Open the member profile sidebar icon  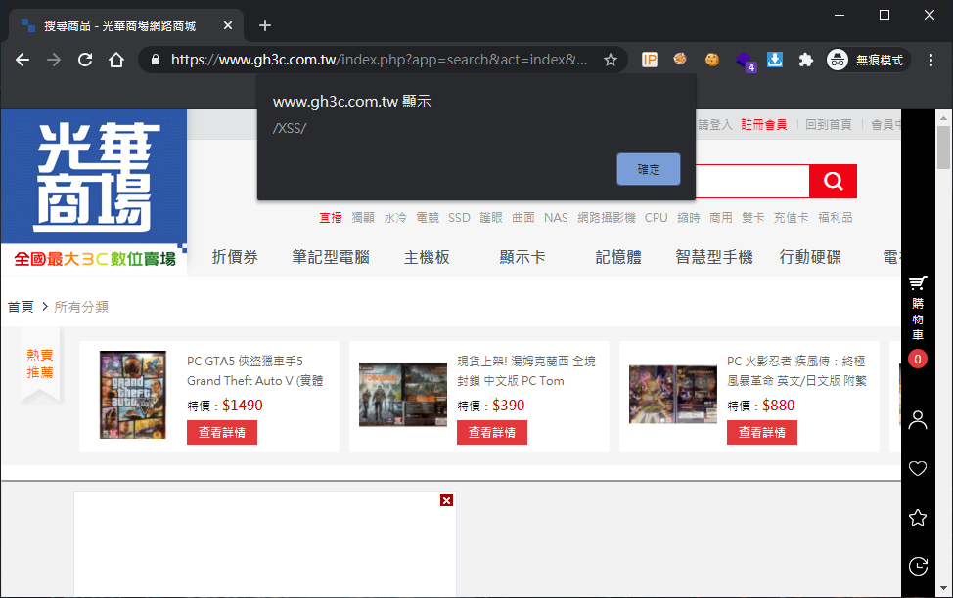pyautogui.click(x=918, y=419)
